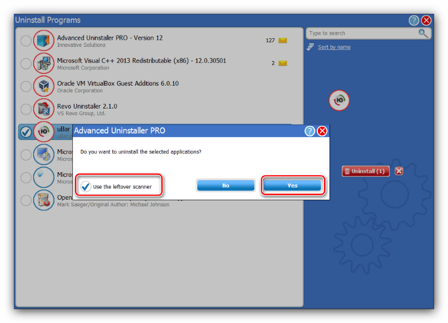Uncheck the selected uBar entry
Screen dimensions: 448x323
26,132
